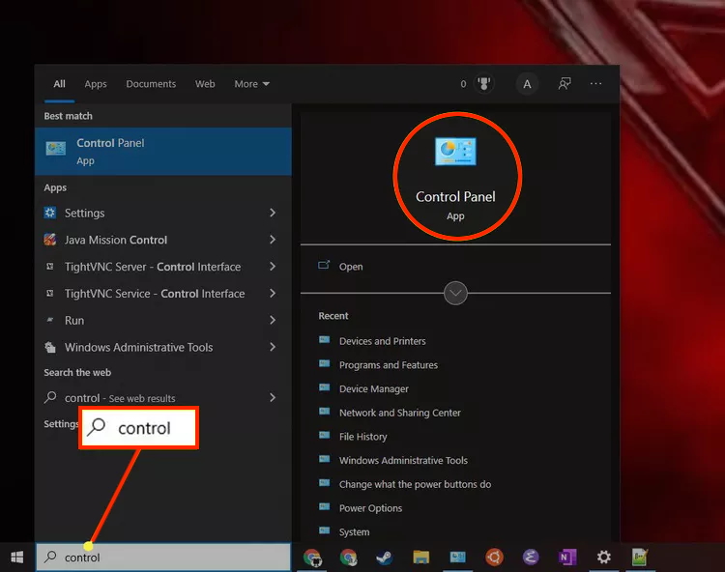This screenshot has height=572, width=725.
Task: Switch to the Documents tab
Action: (151, 84)
